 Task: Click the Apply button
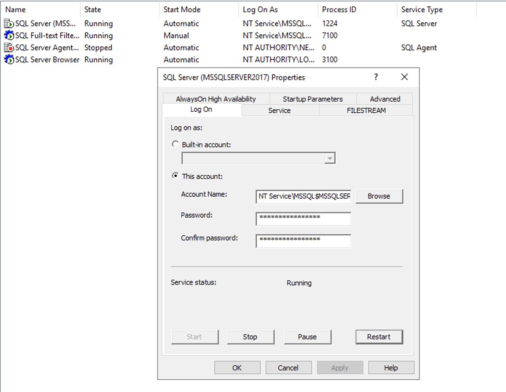tap(340, 368)
